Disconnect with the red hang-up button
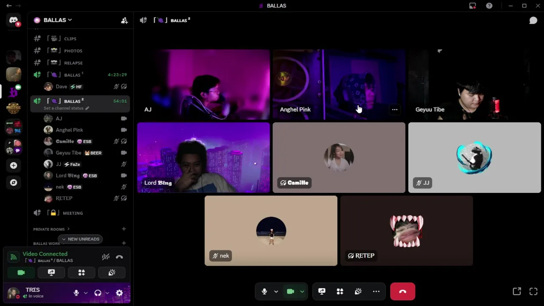The height and width of the screenshot is (306, 544). [402, 292]
